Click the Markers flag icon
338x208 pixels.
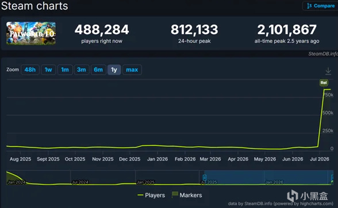coord(175,194)
